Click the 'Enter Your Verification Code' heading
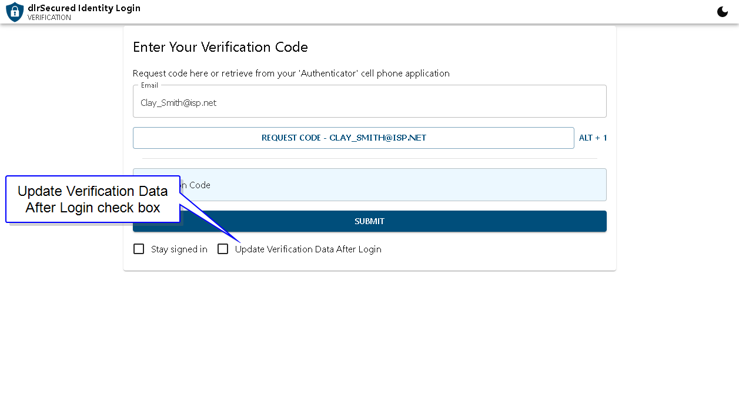 coord(220,47)
